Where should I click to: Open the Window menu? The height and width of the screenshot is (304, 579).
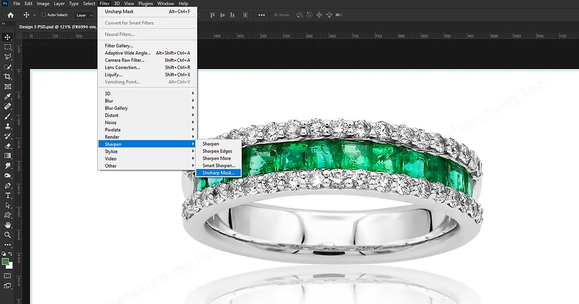click(165, 3)
